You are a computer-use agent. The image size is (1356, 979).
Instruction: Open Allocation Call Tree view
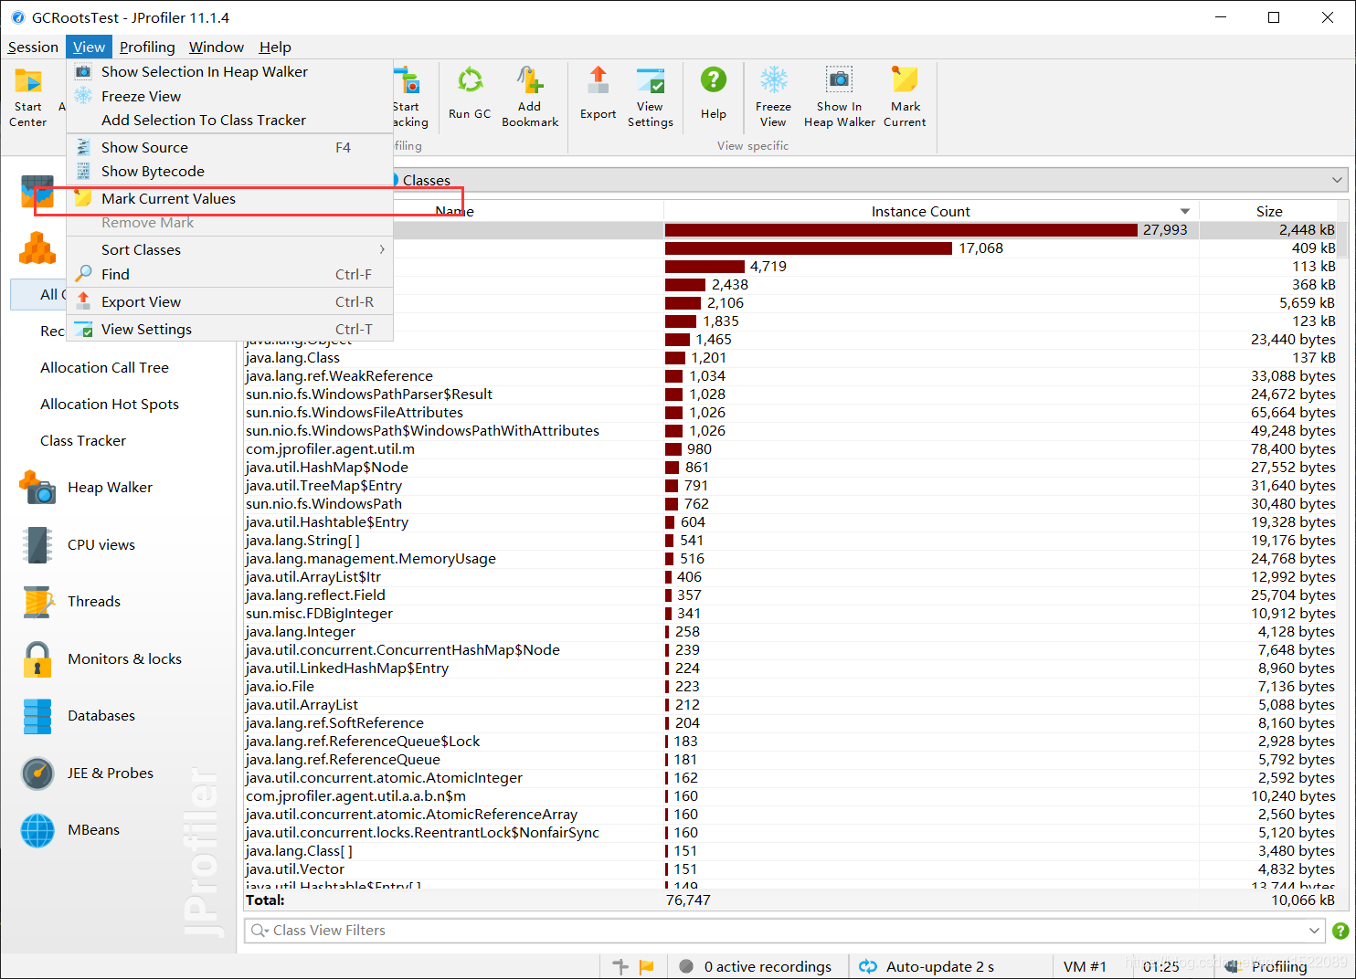104,368
